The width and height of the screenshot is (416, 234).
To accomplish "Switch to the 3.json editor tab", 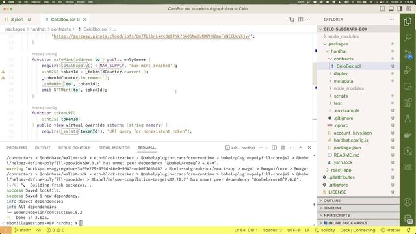I will tap(18, 19).
